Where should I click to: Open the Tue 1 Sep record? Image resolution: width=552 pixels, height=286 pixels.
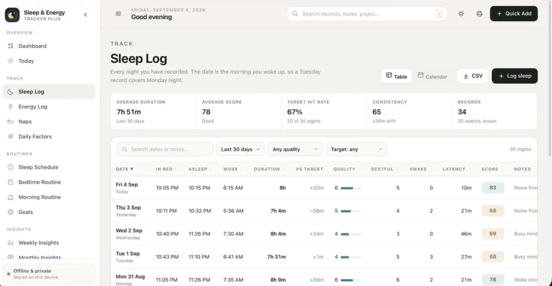(324, 257)
